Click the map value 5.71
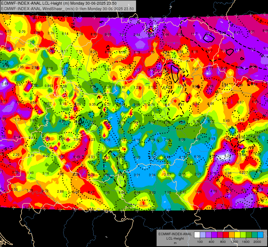This screenshot has width=268, height=247. (226, 103)
